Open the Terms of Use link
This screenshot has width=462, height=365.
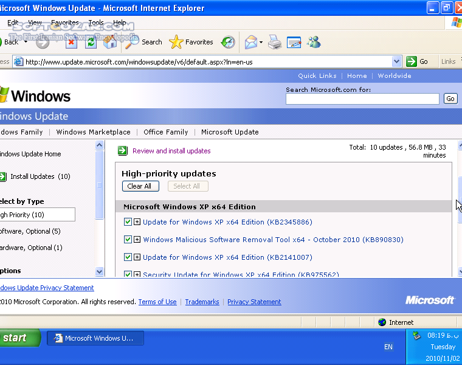pos(157,302)
